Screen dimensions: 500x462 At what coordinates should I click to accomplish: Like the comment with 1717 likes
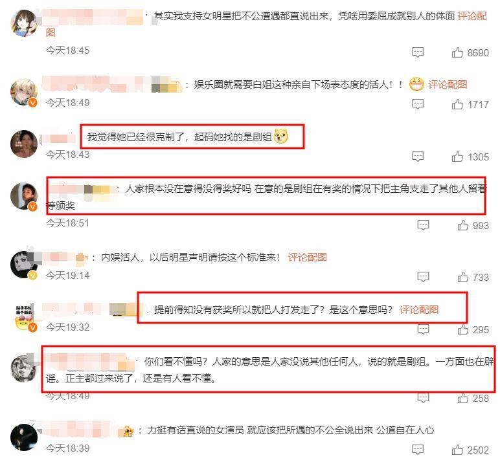(x=457, y=104)
